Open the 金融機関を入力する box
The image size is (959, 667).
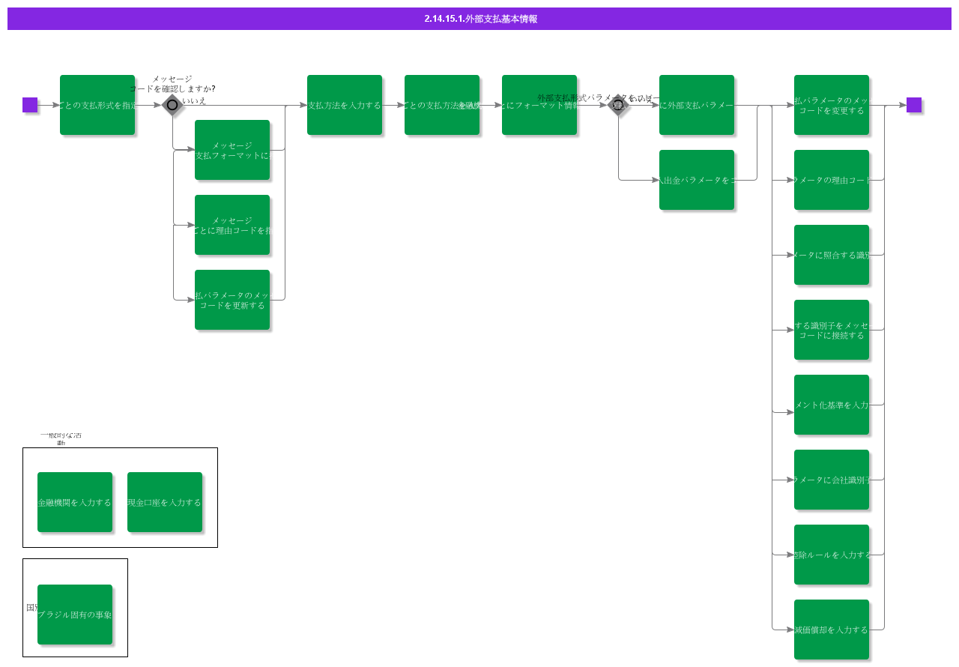click(x=75, y=502)
